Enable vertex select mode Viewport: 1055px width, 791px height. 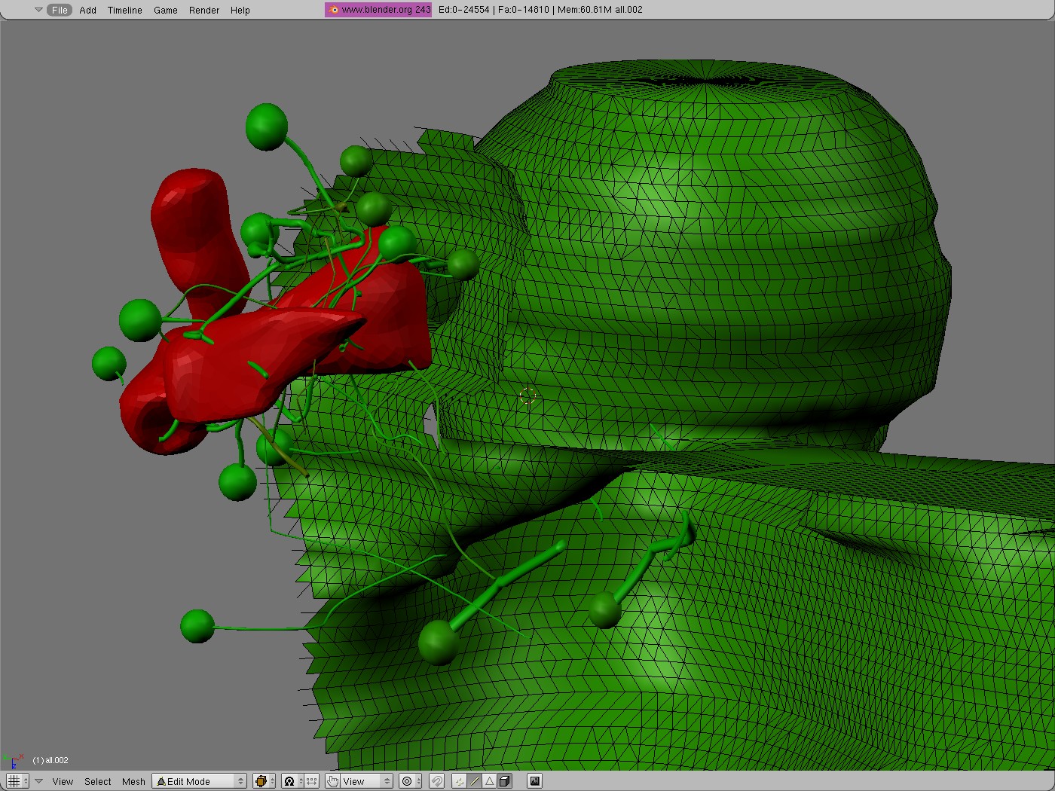point(460,781)
